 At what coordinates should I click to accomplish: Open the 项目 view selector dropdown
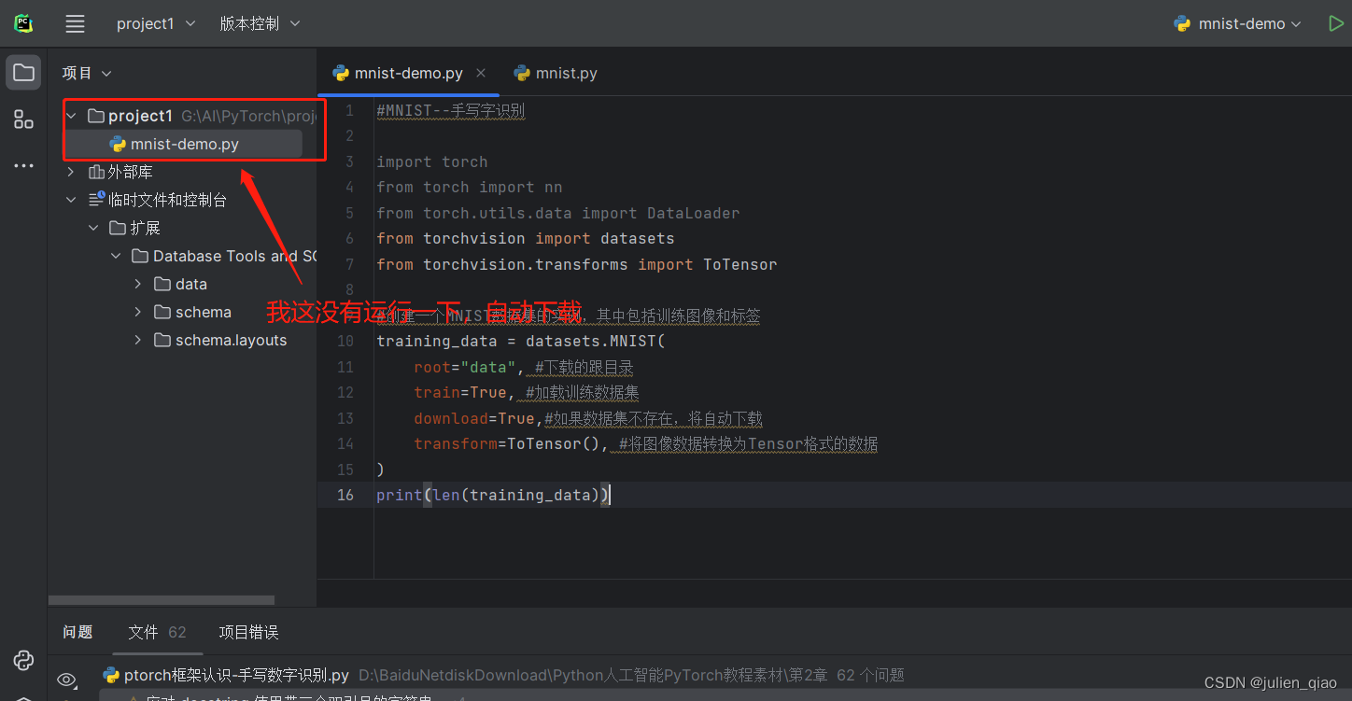tap(87, 73)
